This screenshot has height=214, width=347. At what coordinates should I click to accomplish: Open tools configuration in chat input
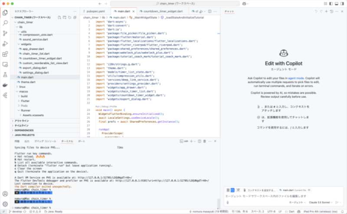[x=238, y=190]
